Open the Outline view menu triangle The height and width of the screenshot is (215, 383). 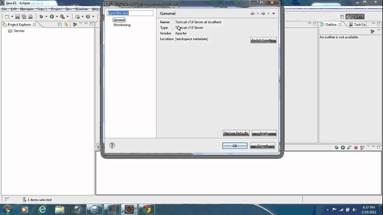click(379, 30)
